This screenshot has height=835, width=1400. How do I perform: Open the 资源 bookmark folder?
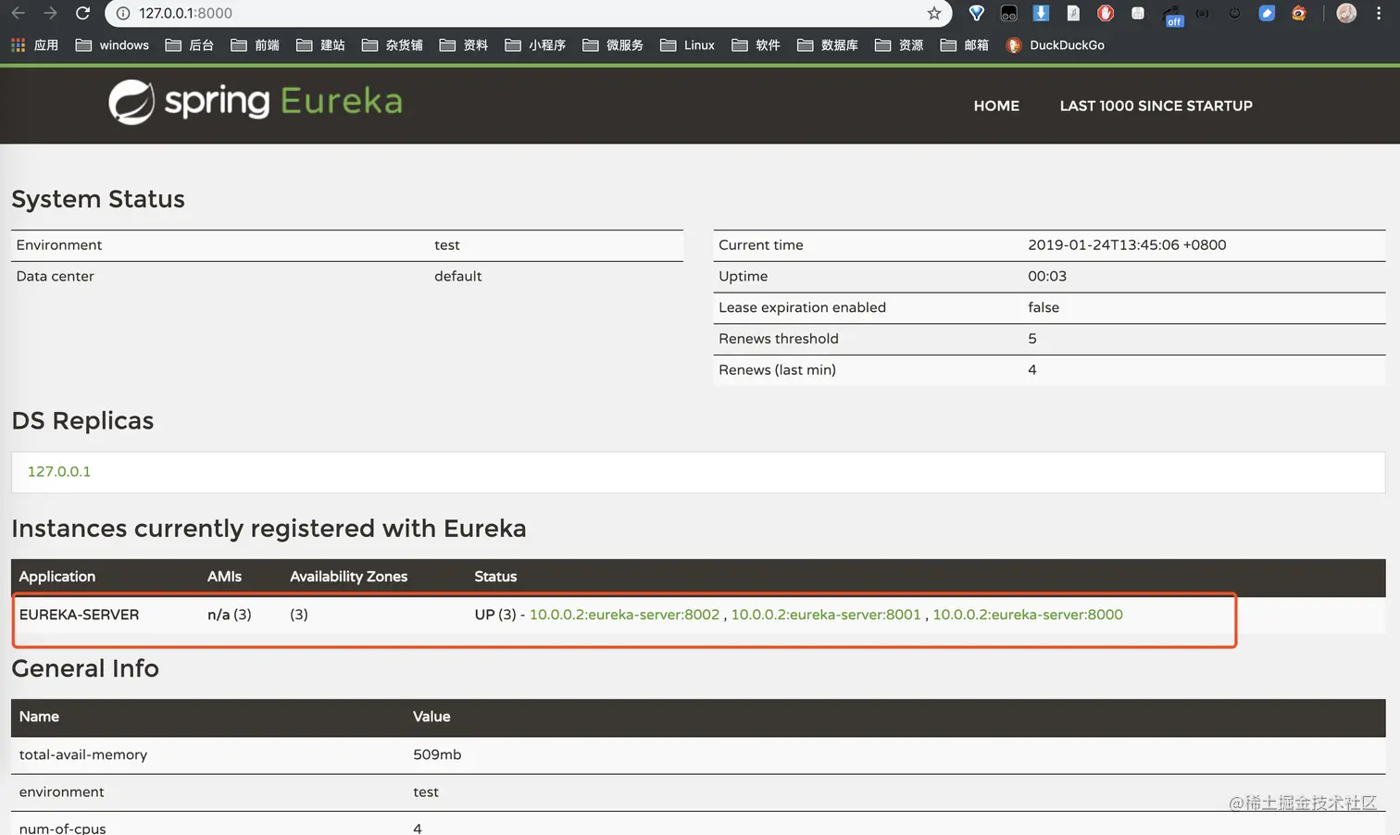click(x=899, y=44)
